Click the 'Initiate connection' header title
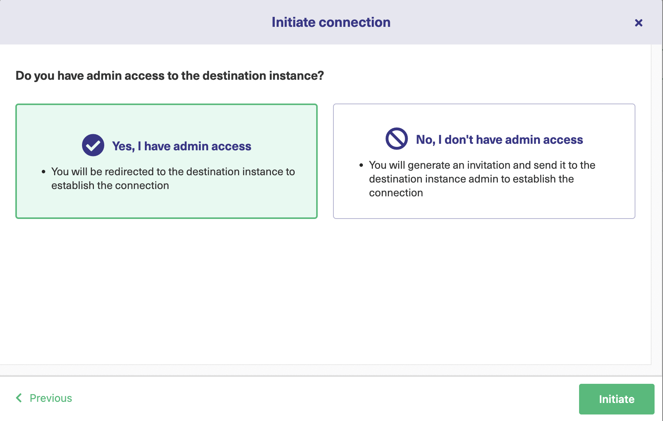The image size is (663, 421). [x=331, y=22]
